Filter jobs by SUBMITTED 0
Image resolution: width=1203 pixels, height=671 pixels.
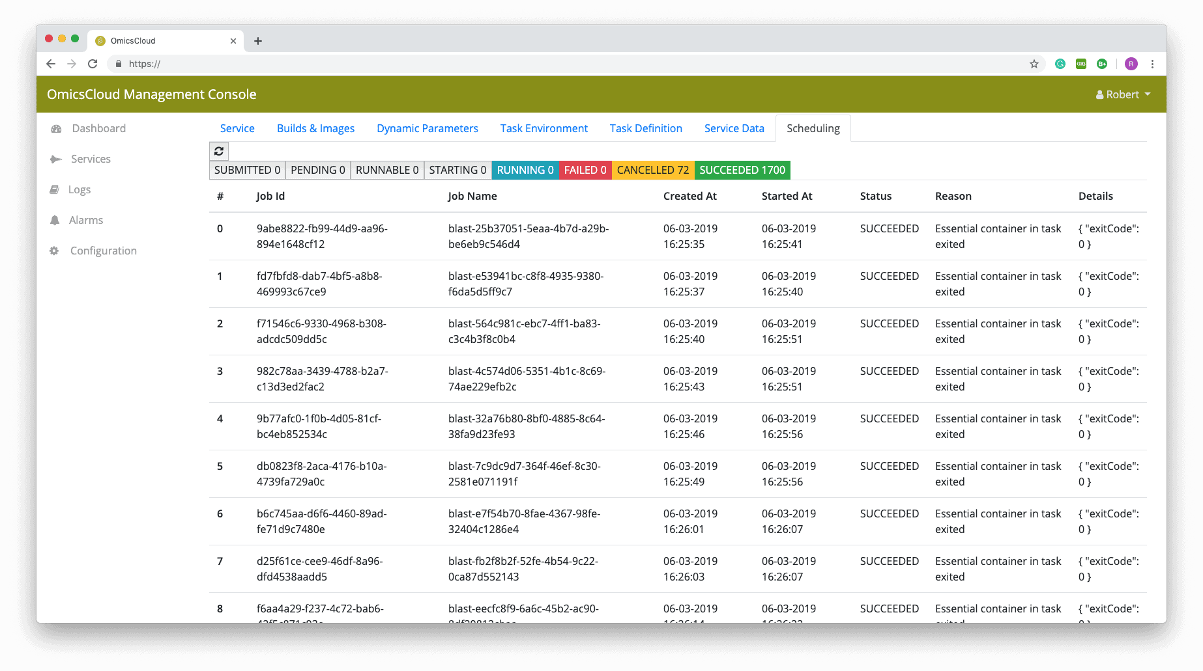pyautogui.click(x=247, y=171)
